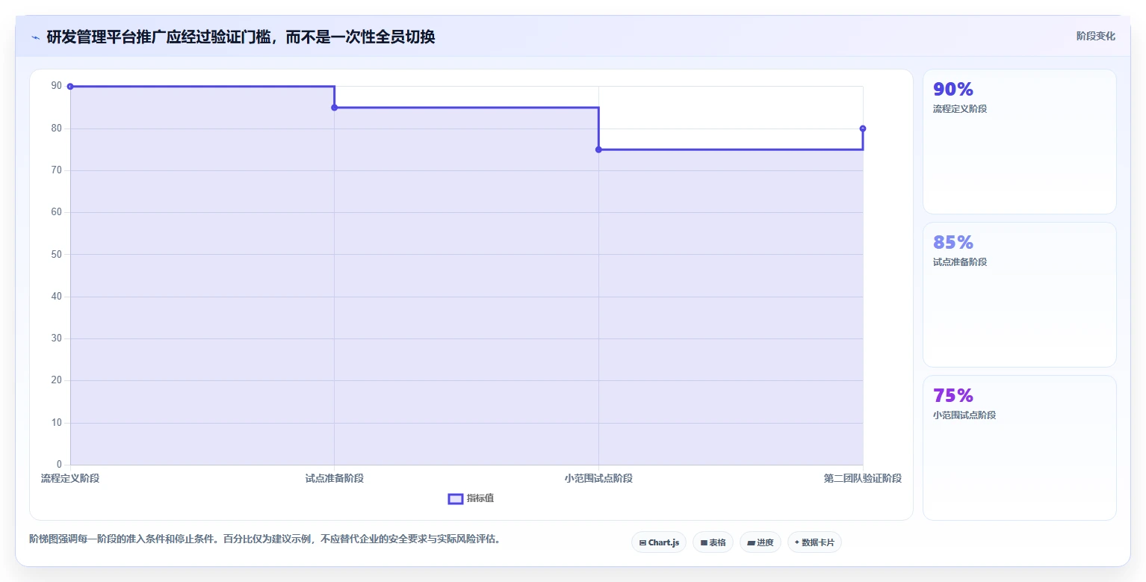Click the y-axis value 90
Viewport: 1146px width, 582px height.
point(56,86)
